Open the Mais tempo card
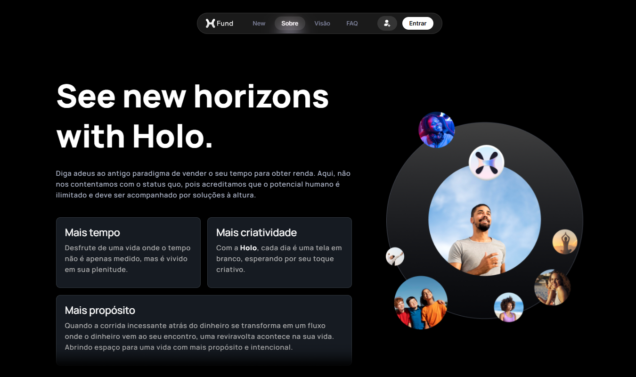 128,253
